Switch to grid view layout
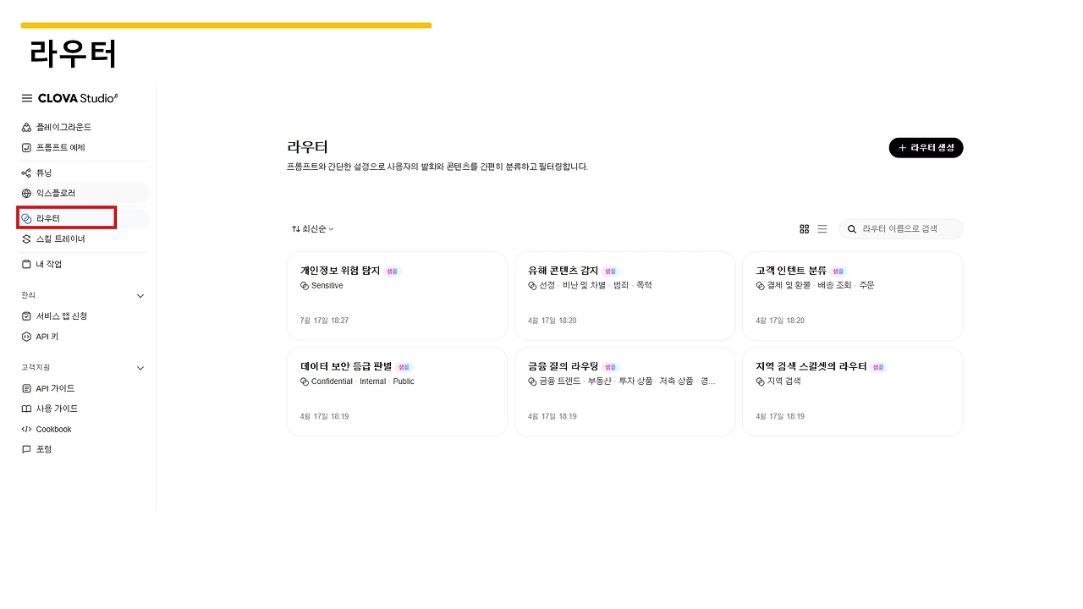1083x609 pixels. point(804,228)
